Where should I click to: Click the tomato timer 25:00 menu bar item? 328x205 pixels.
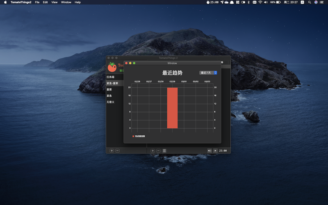[212, 2]
